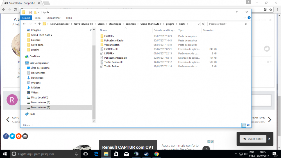This screenshot has width=281, height=158.
Task: Open Documentos in navigation pane
Action: [x=38, y=73]
